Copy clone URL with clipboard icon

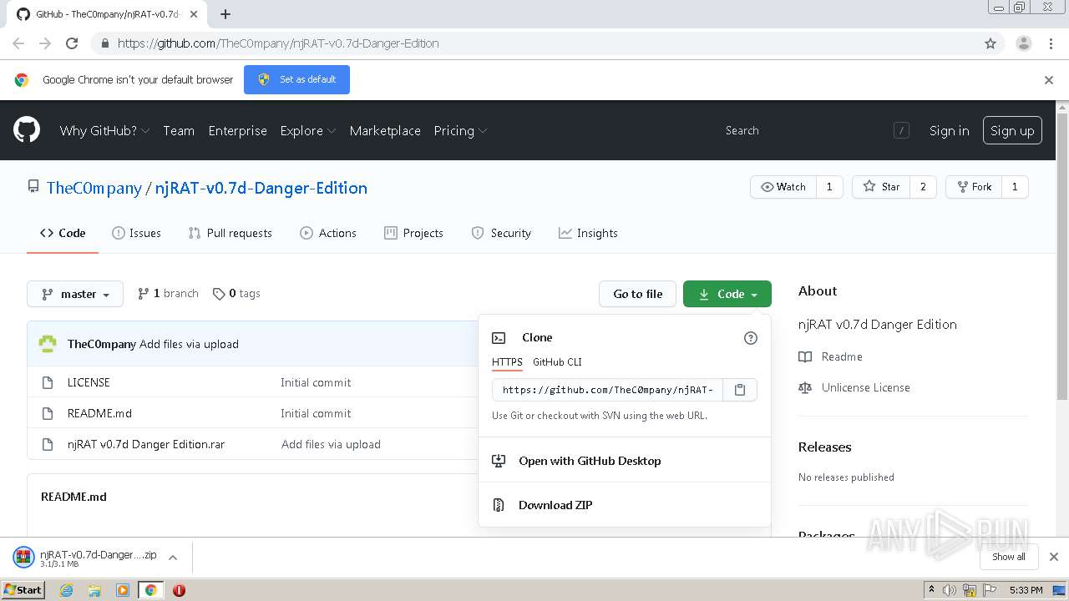(x=740, y=390)
